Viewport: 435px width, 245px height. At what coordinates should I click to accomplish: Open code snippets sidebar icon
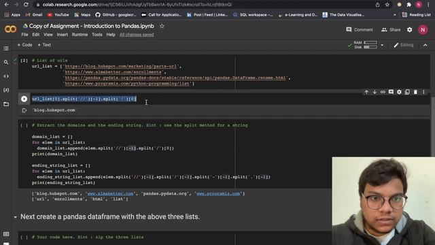pos(6,76)
